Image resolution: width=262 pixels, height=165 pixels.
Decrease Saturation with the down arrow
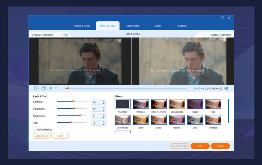click(x=104, y=110)
